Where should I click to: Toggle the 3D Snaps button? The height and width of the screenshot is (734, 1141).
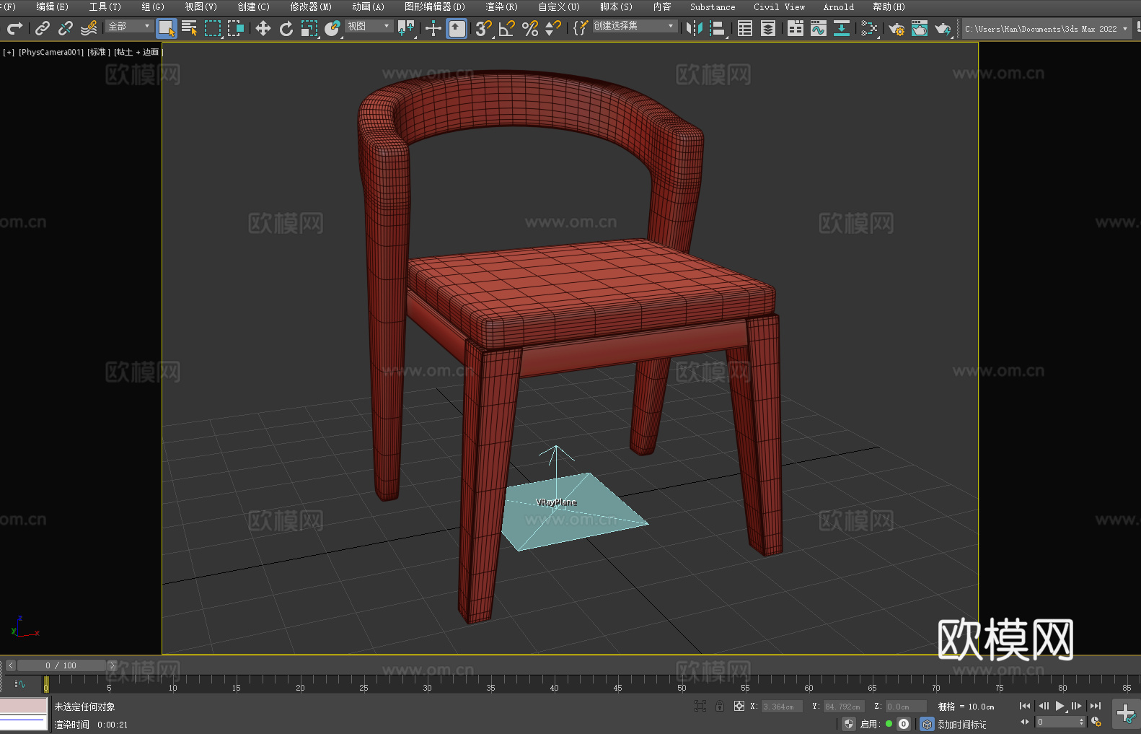tap(484, 28)
